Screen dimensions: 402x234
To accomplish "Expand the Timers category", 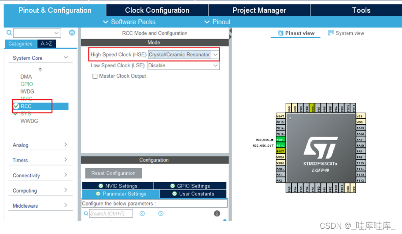I will click(66, 160).
